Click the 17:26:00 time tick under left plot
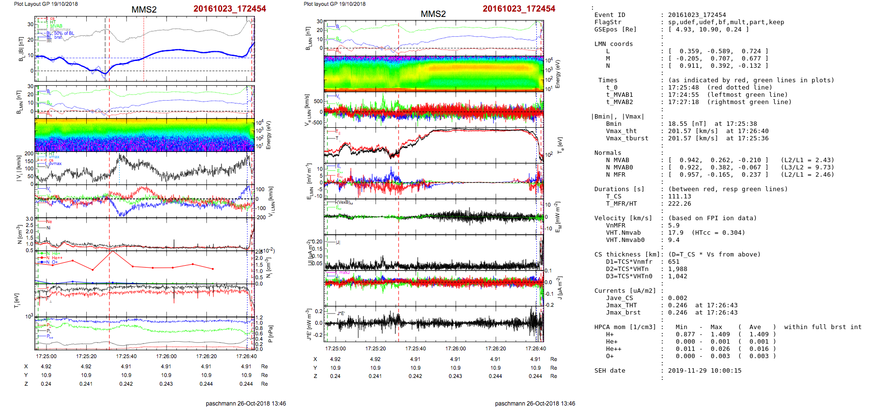 pyautogui.click(x=166, y=356)
